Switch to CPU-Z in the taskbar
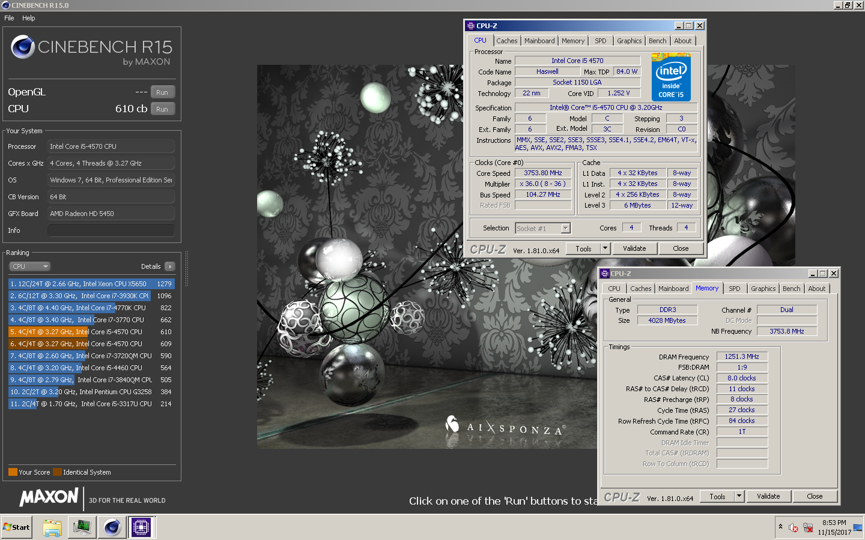The image size is (865, 540). [x=142, y=527]
